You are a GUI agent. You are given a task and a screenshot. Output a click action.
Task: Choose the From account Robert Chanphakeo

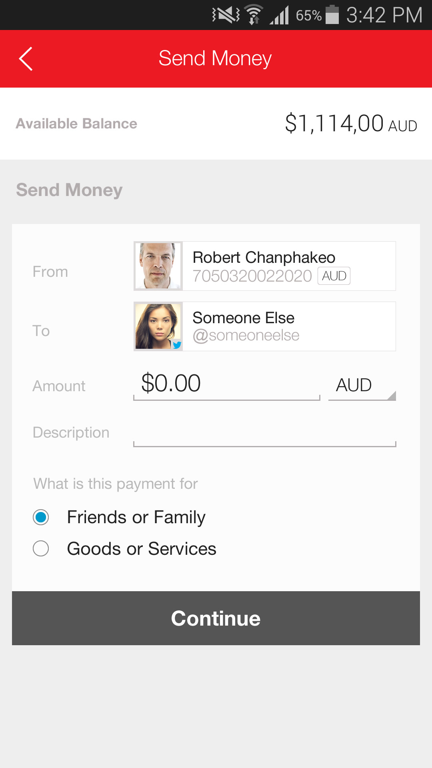288,266
